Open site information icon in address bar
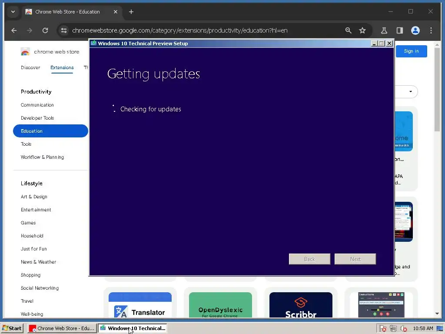This screenshot has width=445, height=334. 64,30
